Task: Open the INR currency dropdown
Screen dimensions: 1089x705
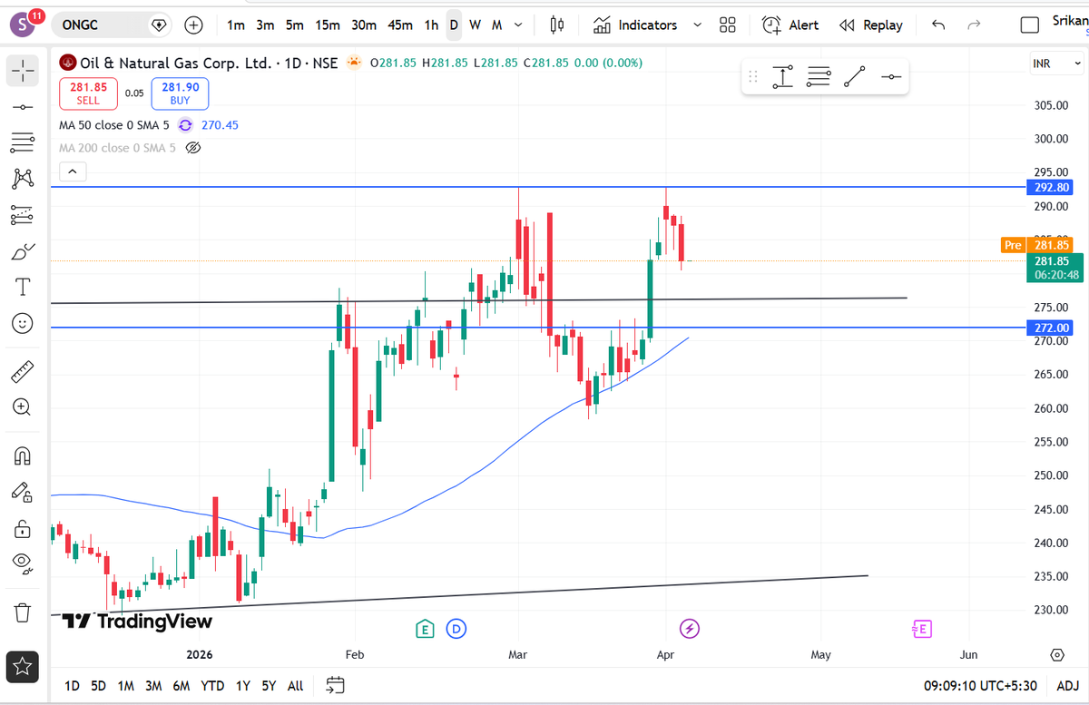Action: (x=1056, y=64)
